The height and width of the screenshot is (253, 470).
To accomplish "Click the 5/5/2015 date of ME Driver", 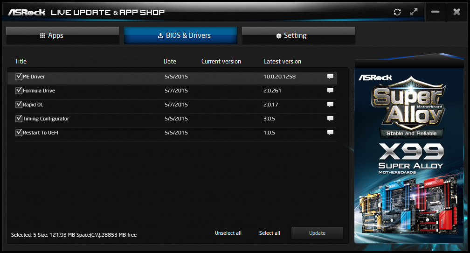I will [176, 77].
